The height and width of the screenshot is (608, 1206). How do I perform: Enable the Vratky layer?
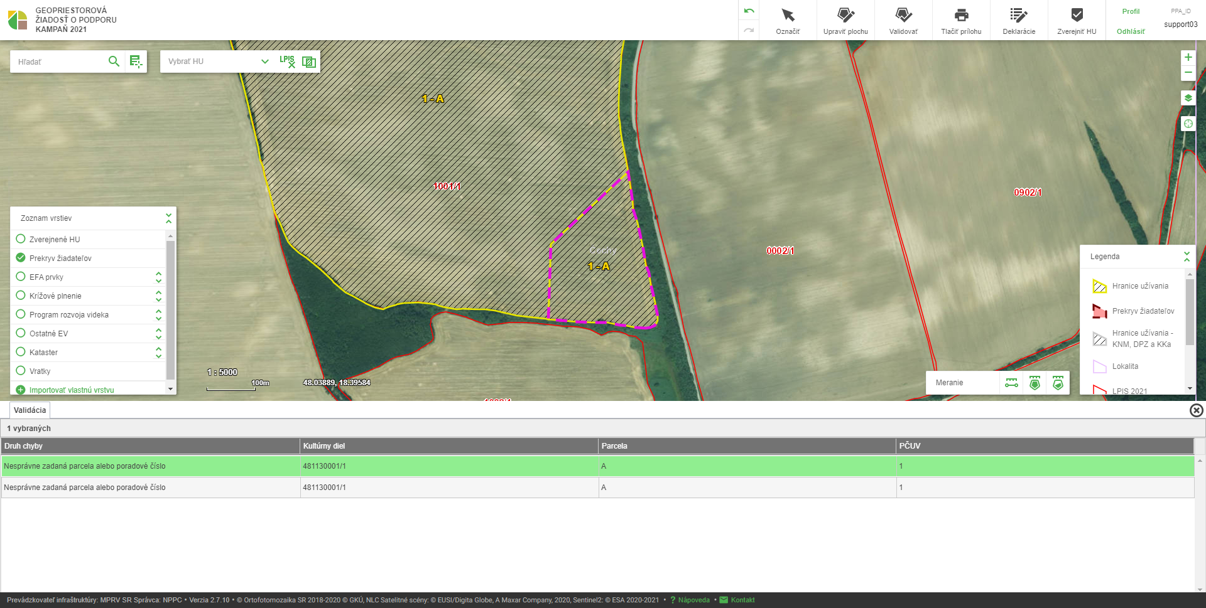(21, 371)
